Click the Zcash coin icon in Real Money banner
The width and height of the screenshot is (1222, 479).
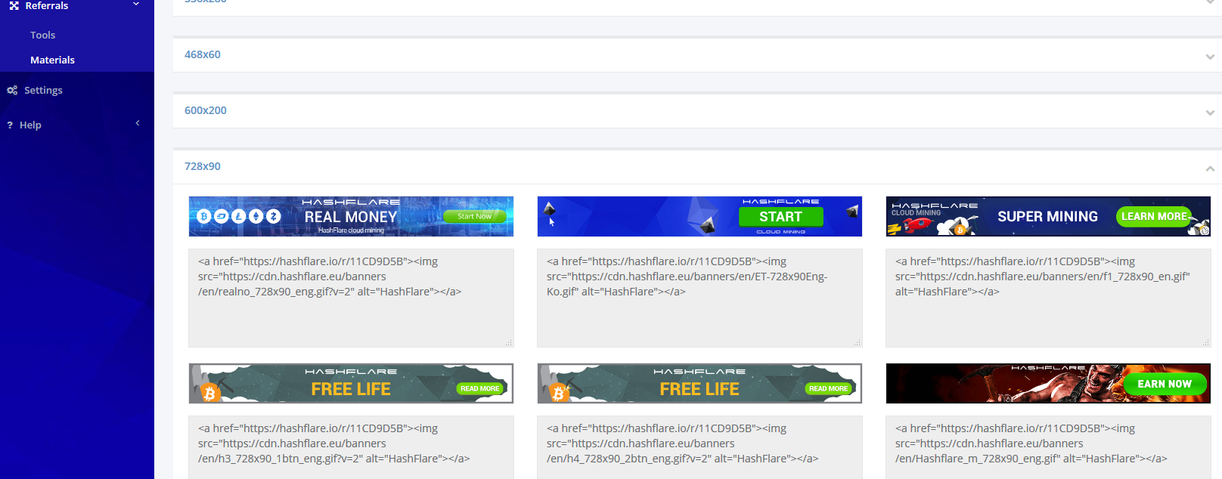tap(274, 216)
